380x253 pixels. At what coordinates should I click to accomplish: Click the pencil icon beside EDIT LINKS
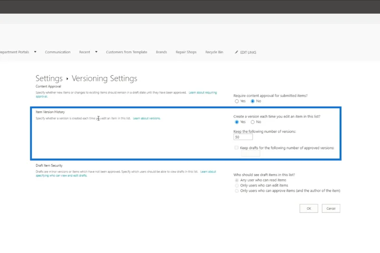coord(236,52)
